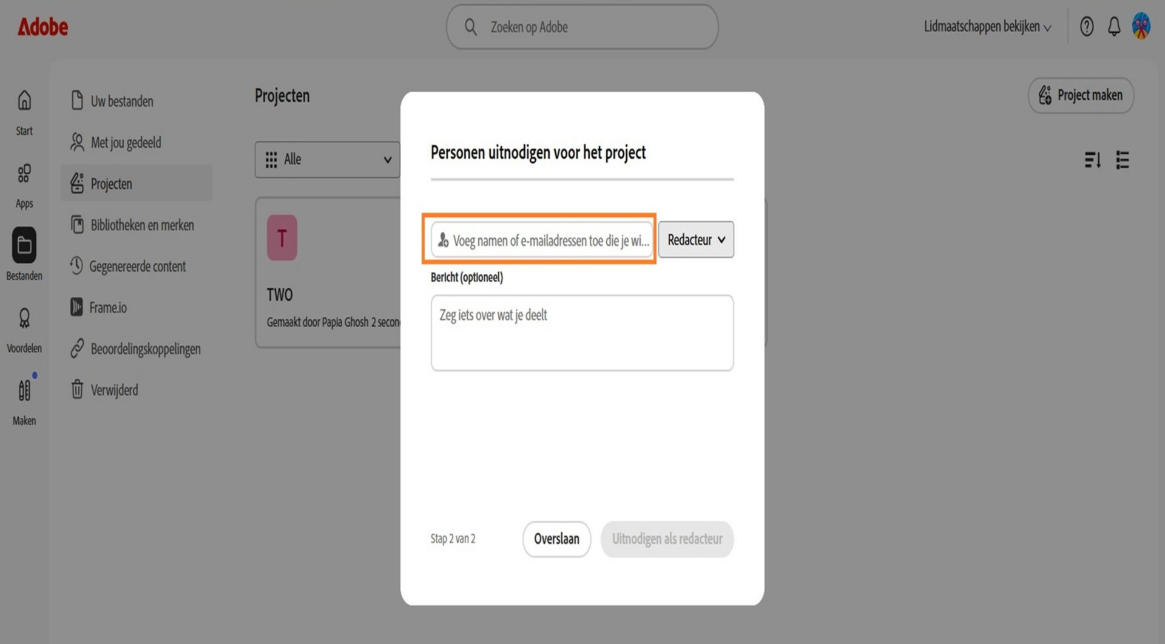Open the notifications bell
This screenshot has width=1165, height=644.
pyautogui.click(x=1114, y=27)
